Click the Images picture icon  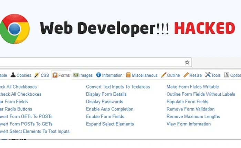[76, 75]
